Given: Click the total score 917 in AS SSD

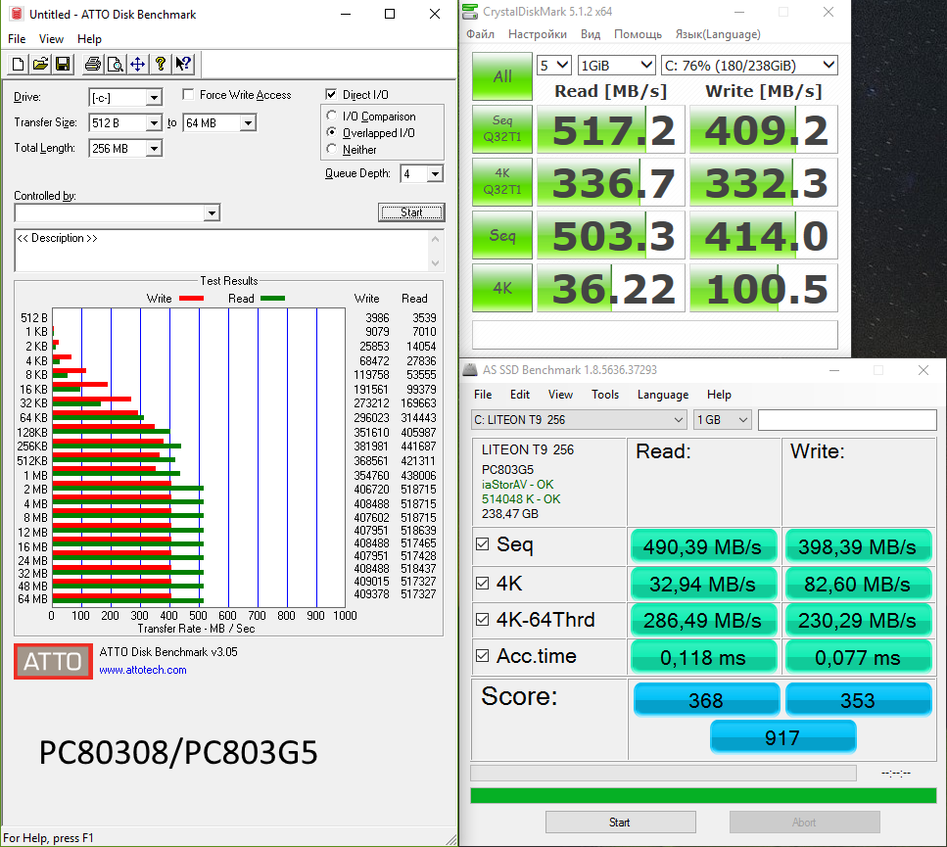Looking at the screenshot, I should pos(782,737).
